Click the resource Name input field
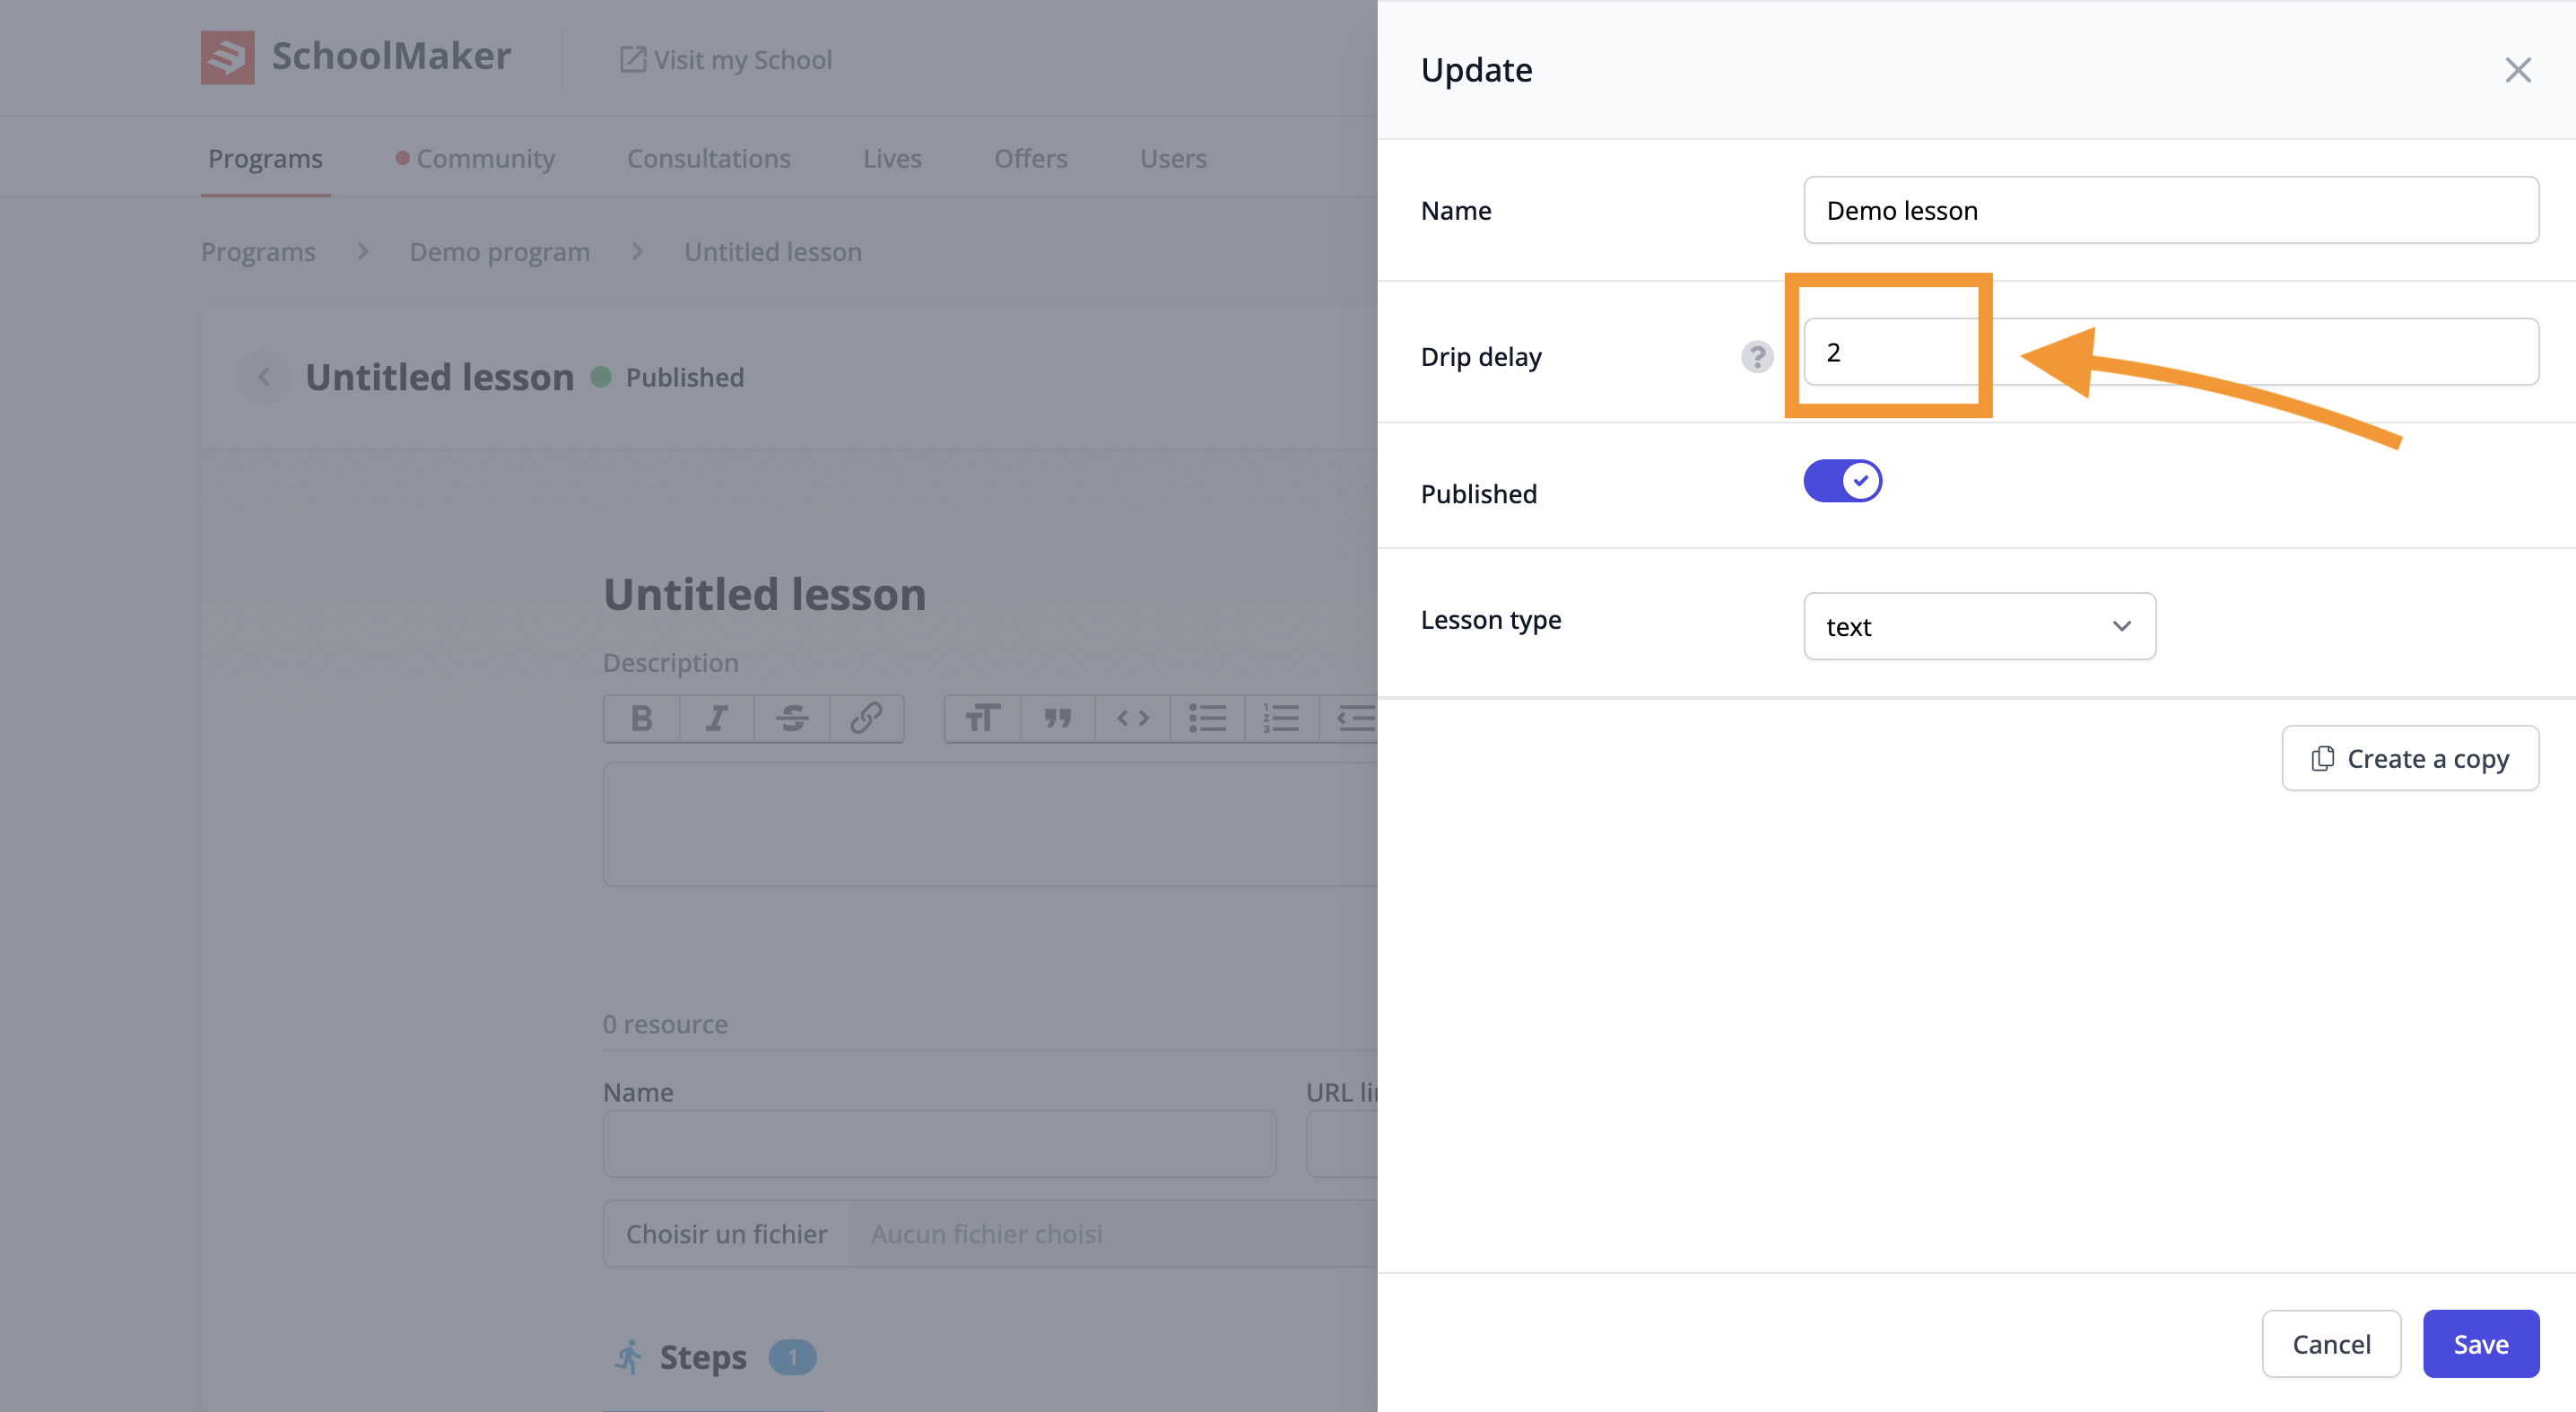2576x1412 pixels. point(939,1143)
